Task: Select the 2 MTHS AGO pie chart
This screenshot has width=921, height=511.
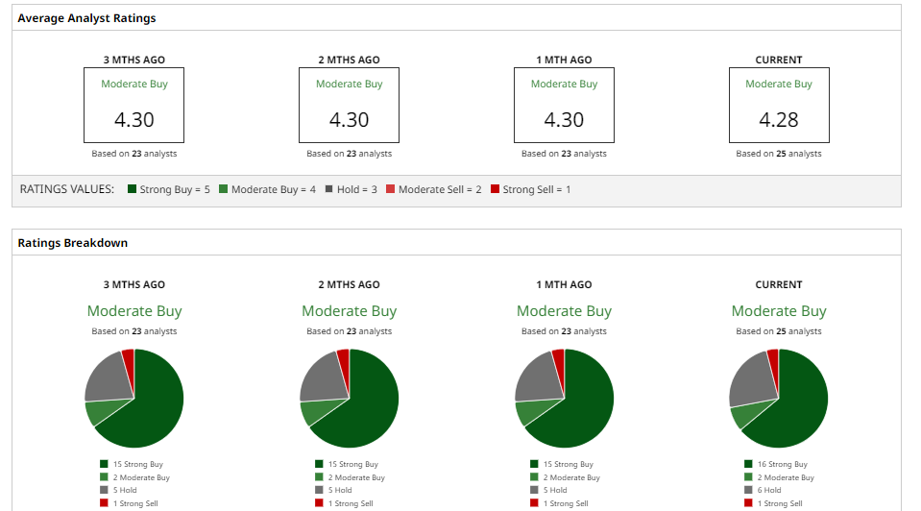Action: pyautogui.click(x=350, y=398)
